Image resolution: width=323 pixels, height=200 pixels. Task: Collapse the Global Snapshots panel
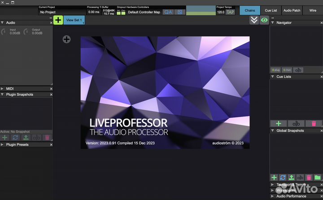point(273,130)
